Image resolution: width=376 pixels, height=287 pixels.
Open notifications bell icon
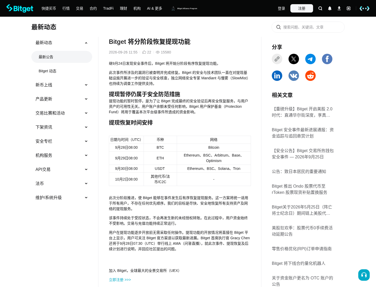330,8
